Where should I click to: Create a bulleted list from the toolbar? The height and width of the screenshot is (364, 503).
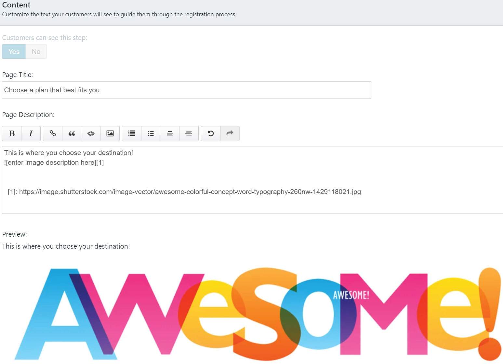point(151,134)
